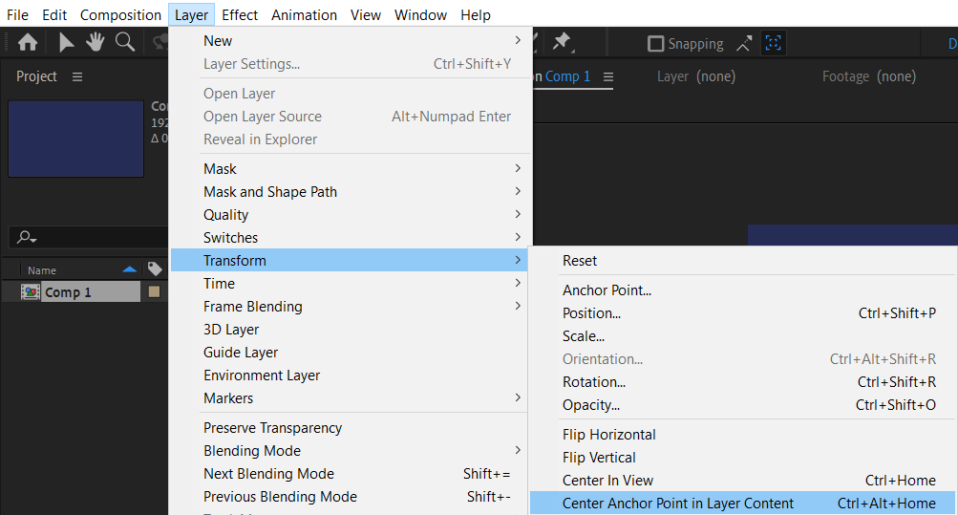Image resolution: width=958 pixels, height=515 pixels.
Task: Switch to the Footage (none) tab
Action: coord(868,76)
